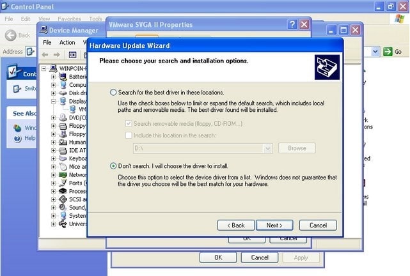
Task: Toggle 'Search removable media' checkbox
Action: (129, 123)
